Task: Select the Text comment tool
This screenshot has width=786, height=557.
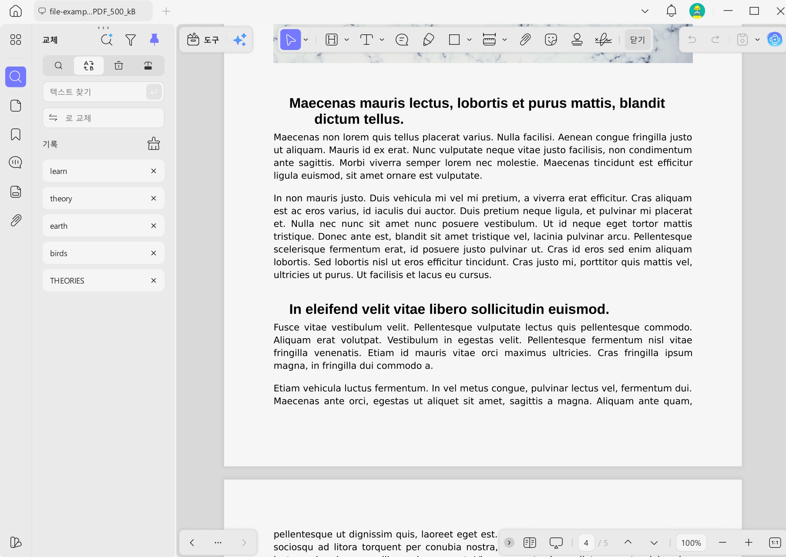Action: pyautogui.click(x=366, y=40)
